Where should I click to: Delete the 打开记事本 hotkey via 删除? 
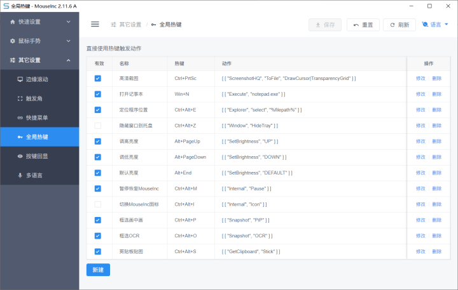436,94
